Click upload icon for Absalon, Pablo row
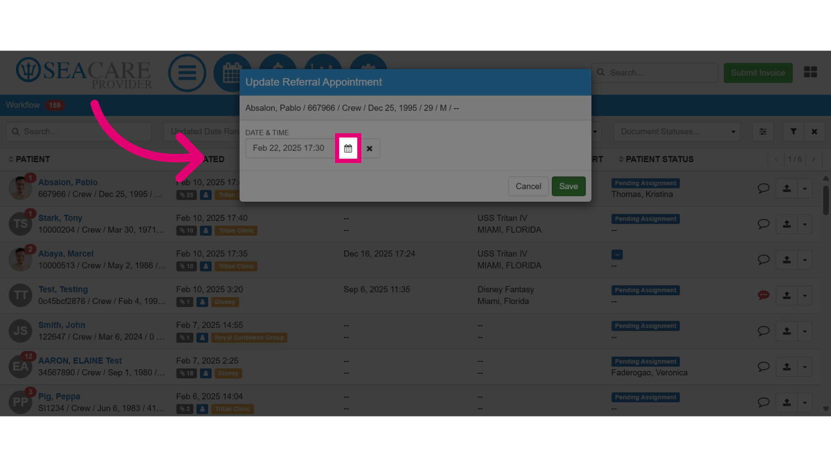The image size is (831, 467). 787,189
